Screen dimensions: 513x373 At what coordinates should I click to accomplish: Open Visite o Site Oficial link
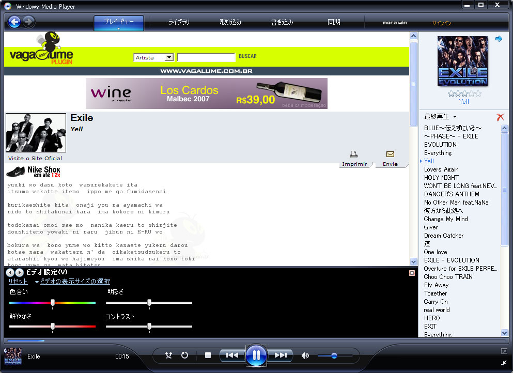35,159
